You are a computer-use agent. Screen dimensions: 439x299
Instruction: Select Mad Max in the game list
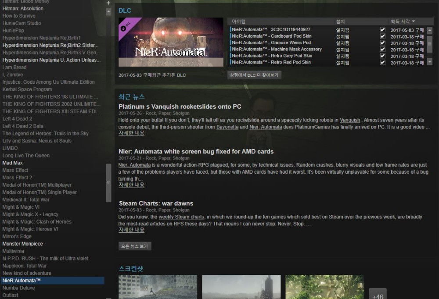point(12,163)
